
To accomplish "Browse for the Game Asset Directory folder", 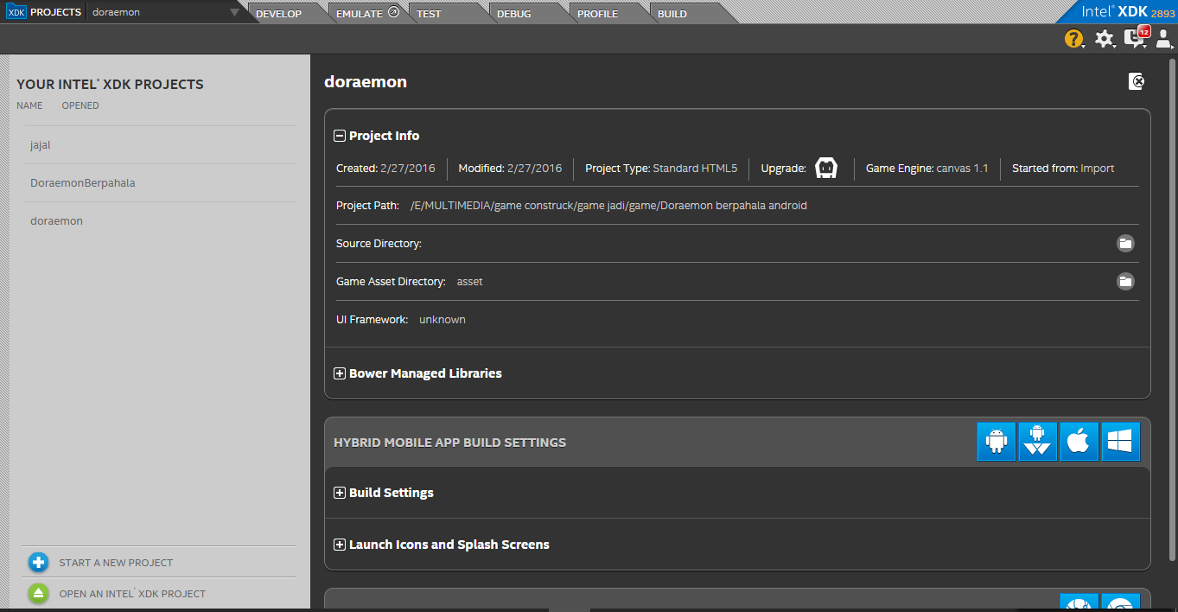I will coord(1124,282).
